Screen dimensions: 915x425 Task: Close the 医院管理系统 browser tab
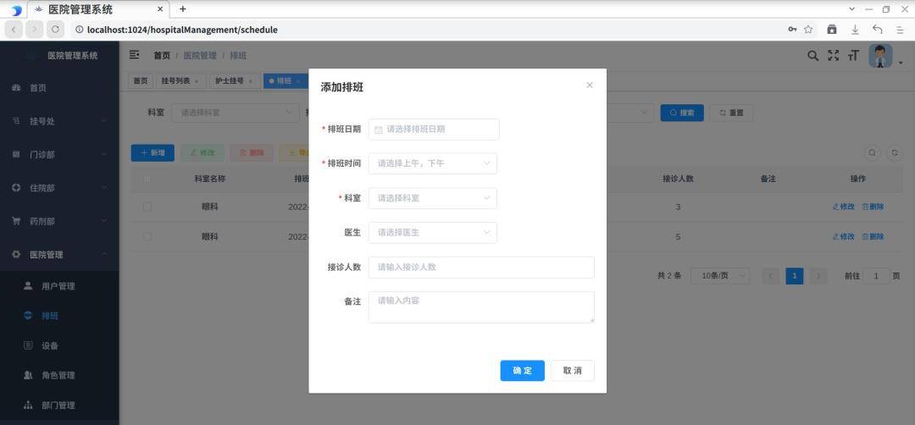click(x=160, y=9)
